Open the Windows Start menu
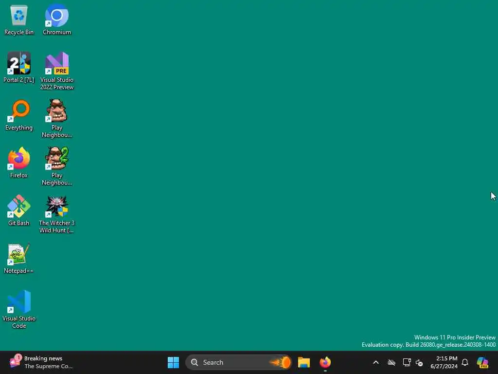498x374 pixels. [174, 362]
